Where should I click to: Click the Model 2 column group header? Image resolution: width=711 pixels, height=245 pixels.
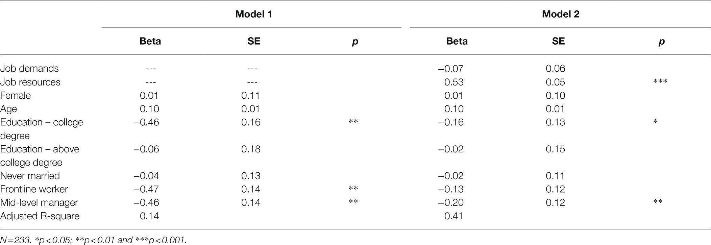(x=561, y=14)
